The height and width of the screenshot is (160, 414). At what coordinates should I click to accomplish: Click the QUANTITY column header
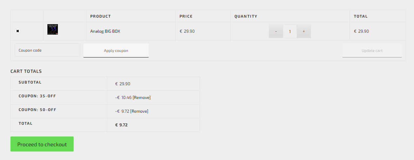coord(246,16)
